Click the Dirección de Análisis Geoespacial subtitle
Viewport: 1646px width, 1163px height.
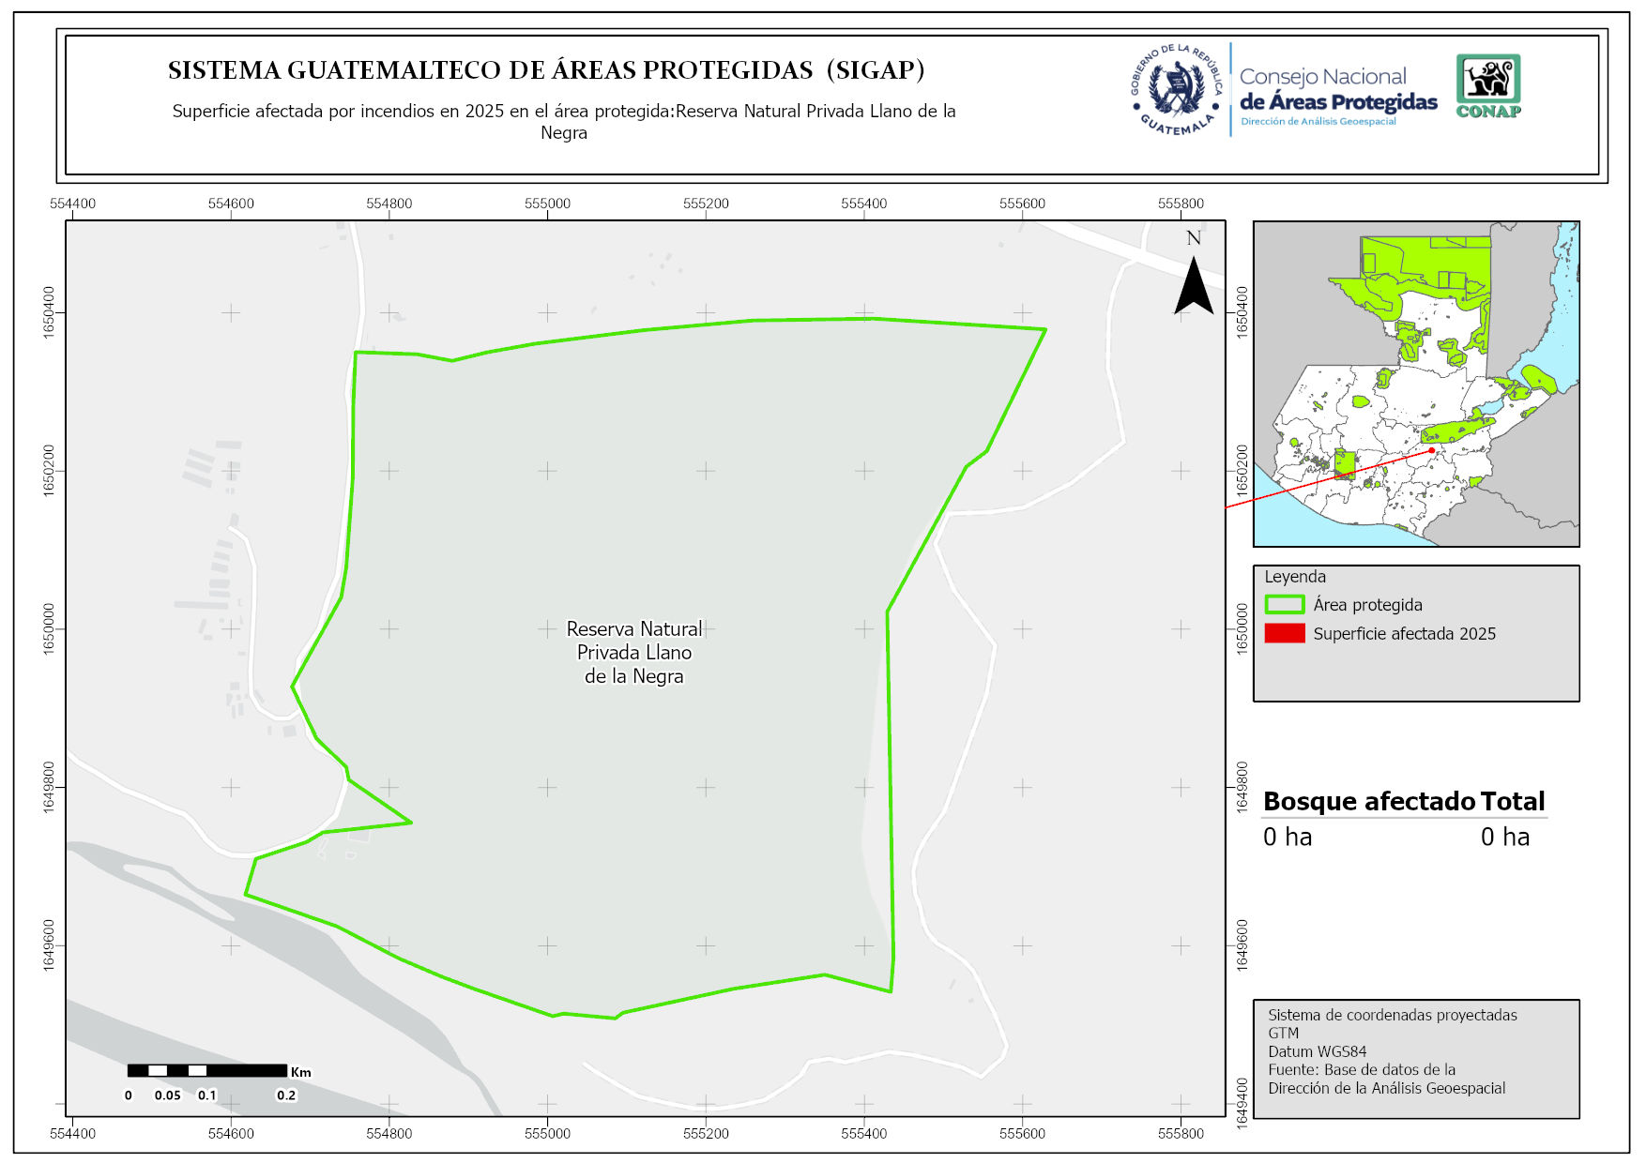[1318, 122]
